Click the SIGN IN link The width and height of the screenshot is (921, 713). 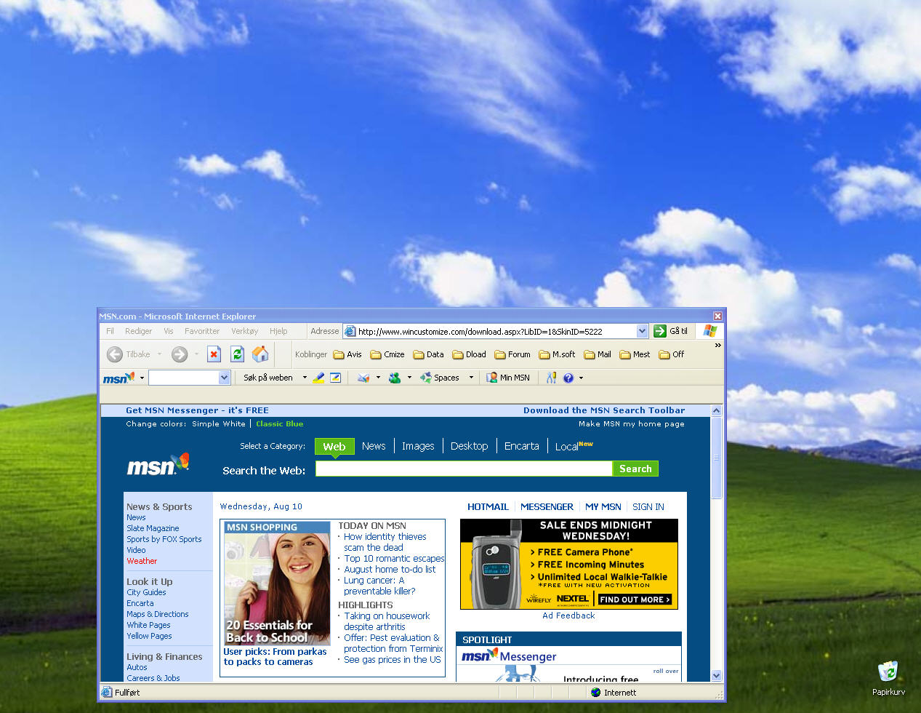pos(648,507)
